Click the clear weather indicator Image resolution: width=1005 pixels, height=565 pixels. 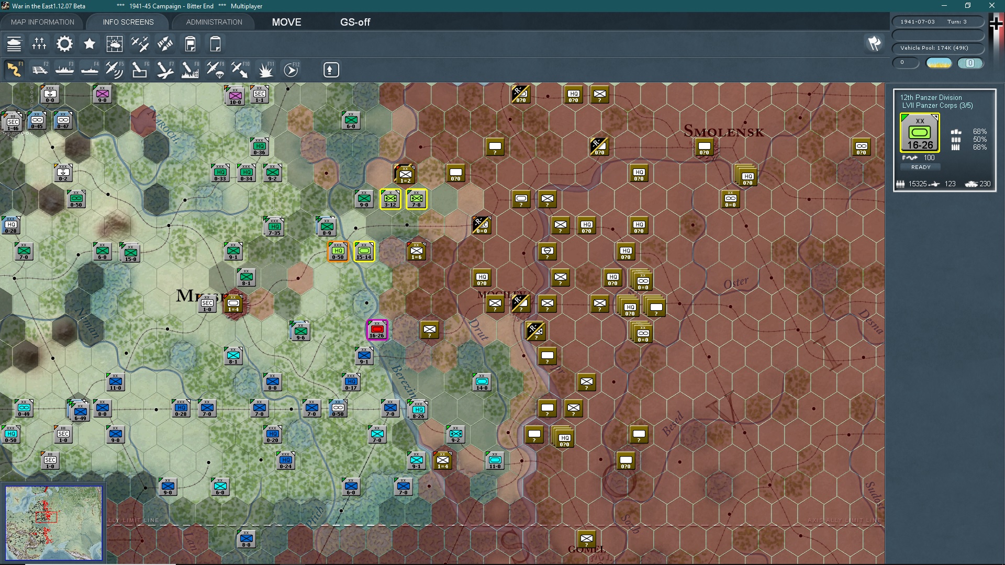point(939,63)
